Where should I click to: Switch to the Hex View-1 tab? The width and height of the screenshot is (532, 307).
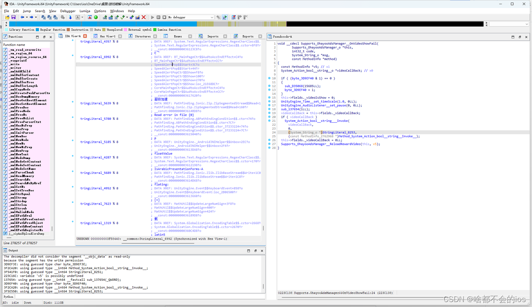click(x=108, y=36)
